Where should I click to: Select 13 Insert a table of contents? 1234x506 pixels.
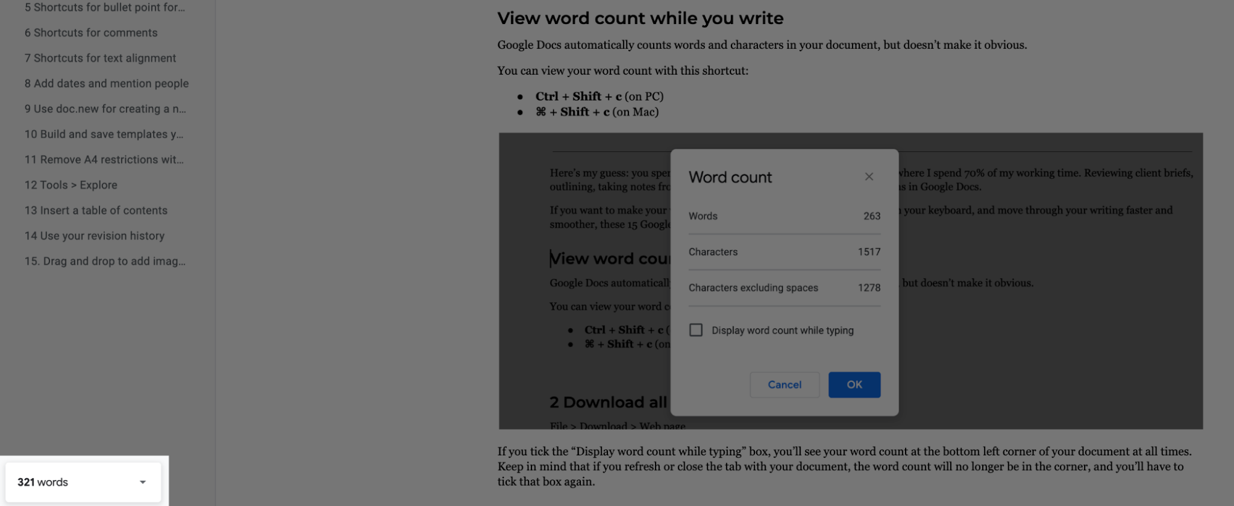pyautogui.click(x=96, y=210)
